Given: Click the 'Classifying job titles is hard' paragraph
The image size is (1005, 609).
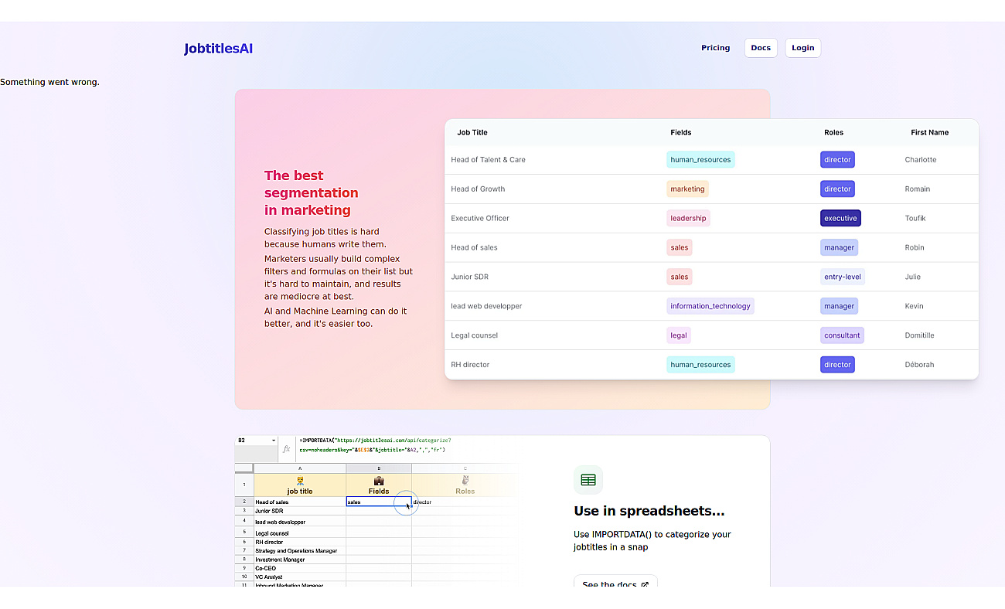Looking at the screenshot, I should pyautogui.click(x=325, y=238).
